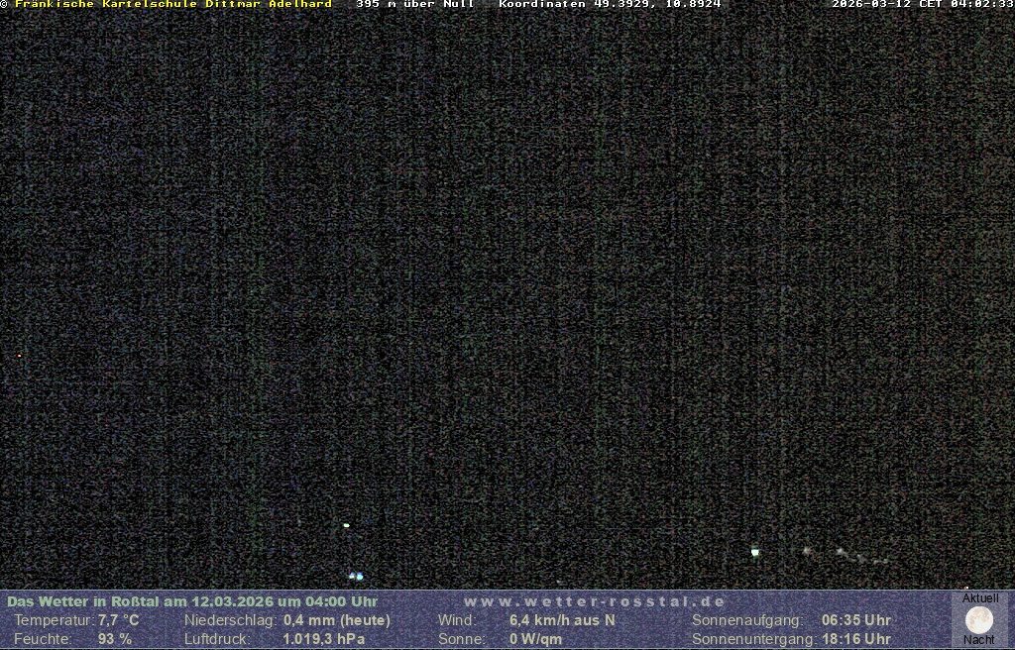Click the moon icon in the status bar
This screenshot has height=650, width=1015.
(979, 620)
